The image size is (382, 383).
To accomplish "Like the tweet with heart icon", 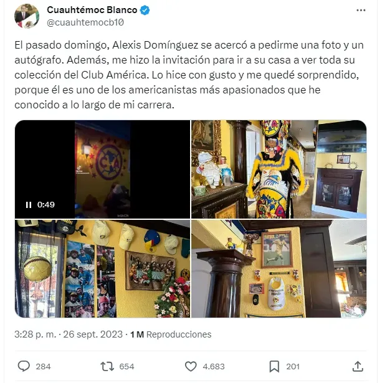I will coord(191,366).
